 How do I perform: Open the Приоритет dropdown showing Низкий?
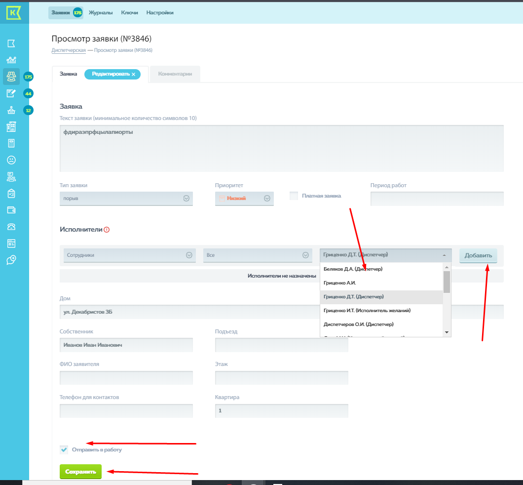click(x=244, y=199)
